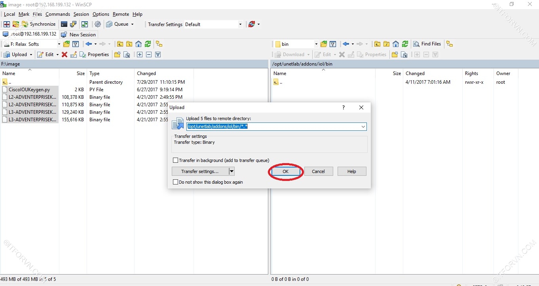The image size is (539, 286).
Task: Click the local panel filter icon
Action: (x=76, y=44)
